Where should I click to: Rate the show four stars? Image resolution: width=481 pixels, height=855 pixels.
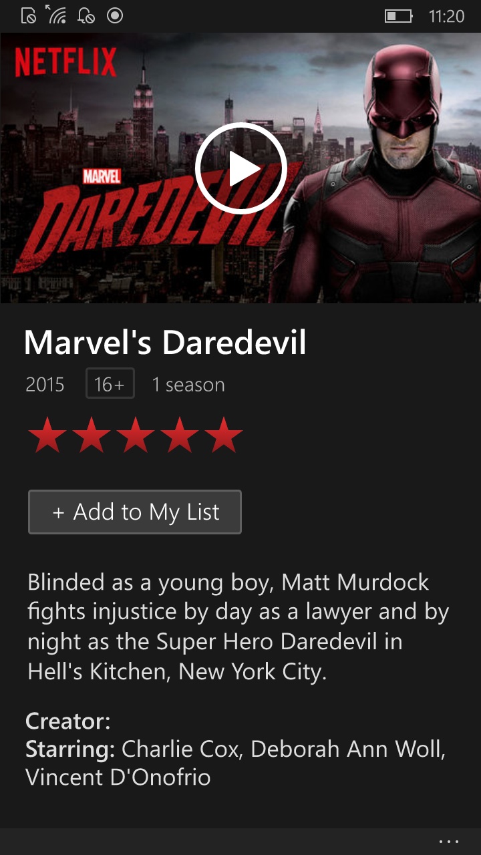tap(180, 434)
